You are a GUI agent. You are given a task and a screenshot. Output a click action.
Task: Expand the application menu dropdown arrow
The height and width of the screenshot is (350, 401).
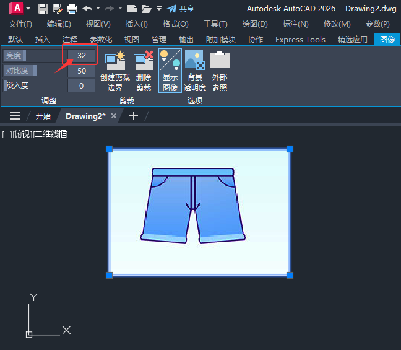click(x=28, y=9)
